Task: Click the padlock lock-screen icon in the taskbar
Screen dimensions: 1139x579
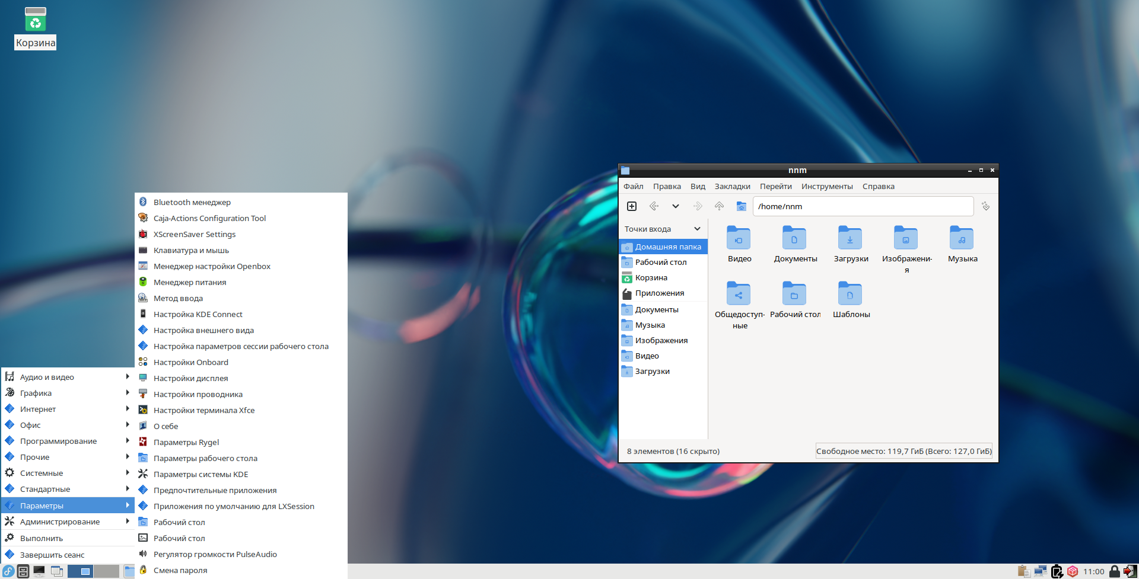Action: [x=1114, y=571]
